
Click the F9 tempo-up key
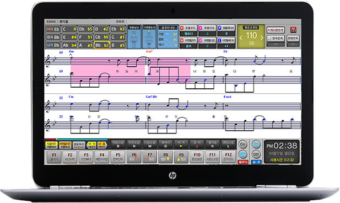(181, 157)
